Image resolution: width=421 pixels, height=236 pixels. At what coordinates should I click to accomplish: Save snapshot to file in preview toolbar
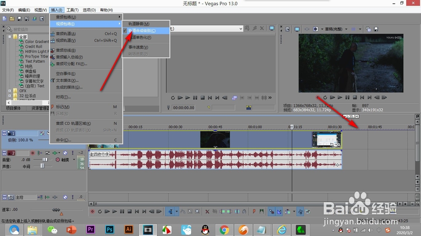click(x=376, y=29)
